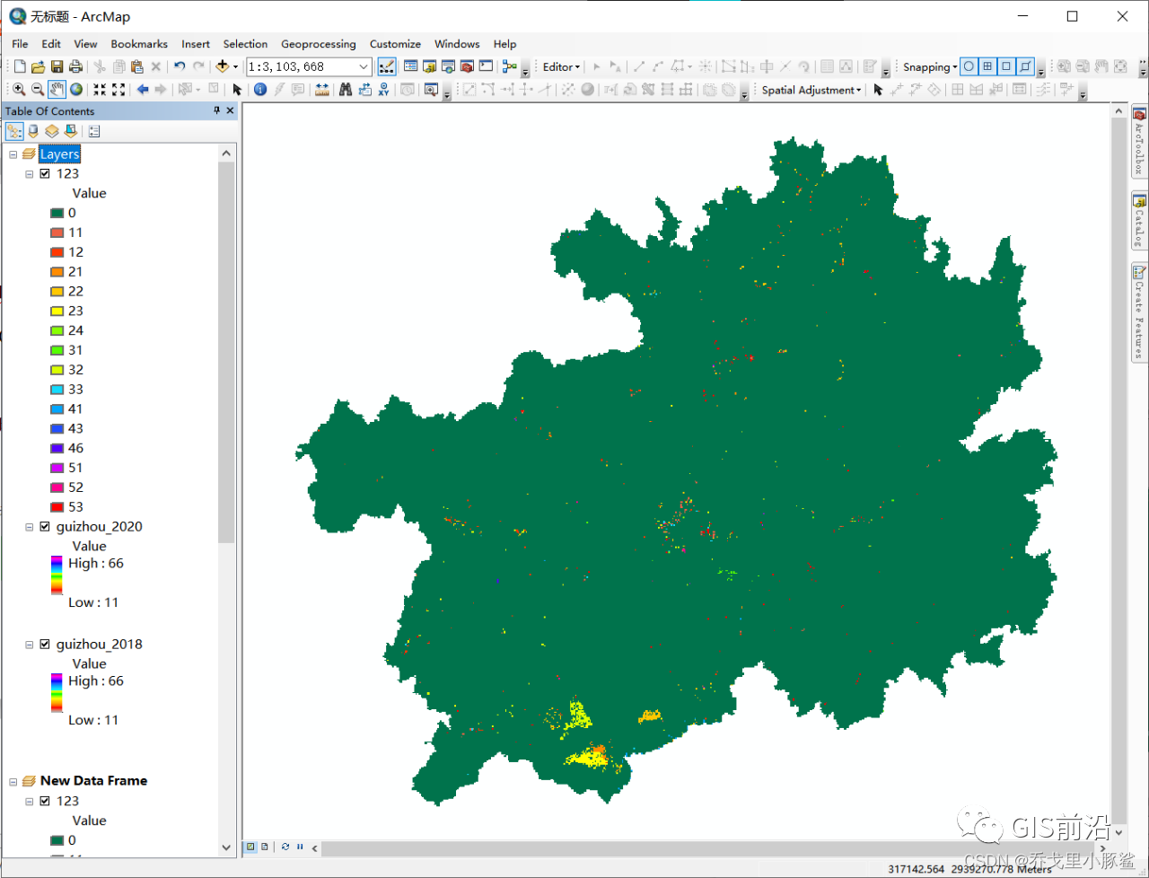Image resolution: width=1149 pixels, height=878 pixels.
Task: Open the Find binoculars tool
Action: 346,90
